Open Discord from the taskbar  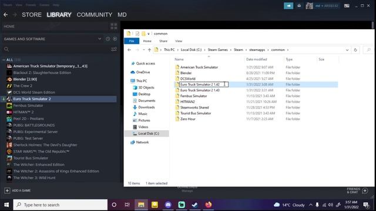click(x=168, y=205)
